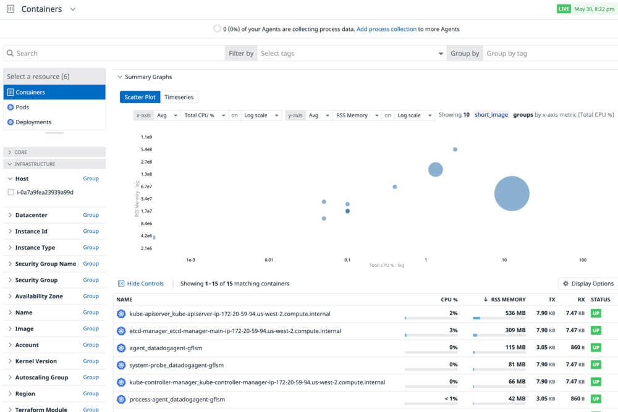This screenshot has height=412, width=618.
Task: Click the Pods Kubernetes icon
Action: [x=11, y=107]
